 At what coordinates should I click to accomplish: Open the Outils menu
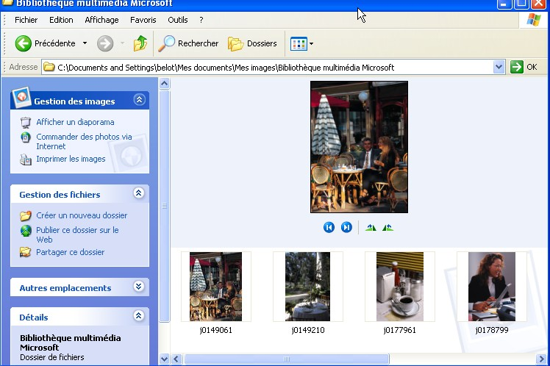coord(177,20)
